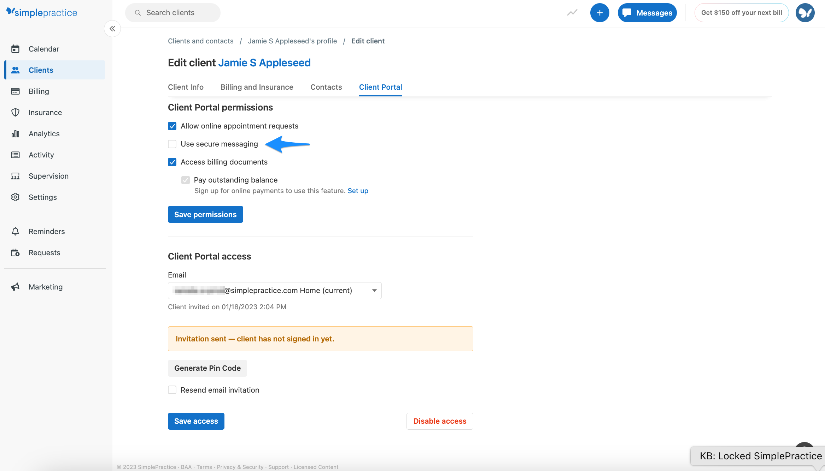The image size is (825, 471).
Task: Click the Client invited on 01/18/2023 text
Action: coord(227,307)
